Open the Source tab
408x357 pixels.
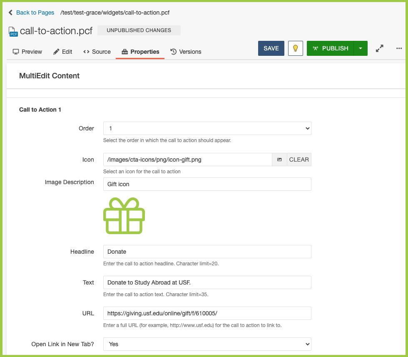pyautogui.click(x=97, y=52)
